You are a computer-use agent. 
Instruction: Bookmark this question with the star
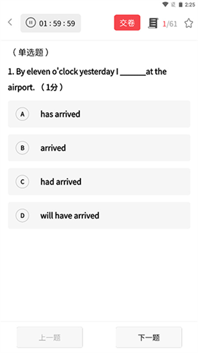(189, 23)
